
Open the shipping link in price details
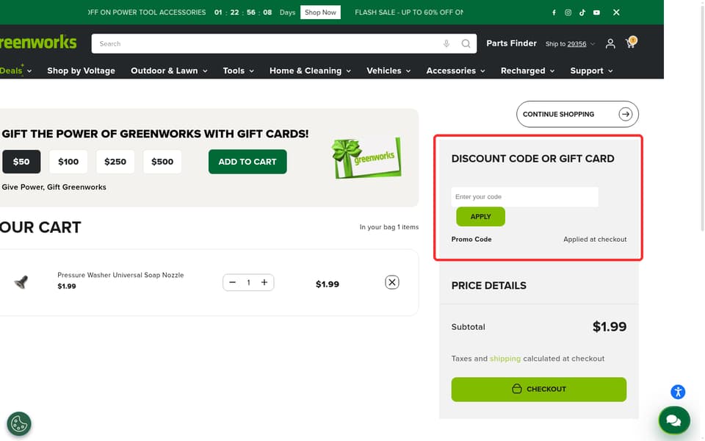[505, 359]
